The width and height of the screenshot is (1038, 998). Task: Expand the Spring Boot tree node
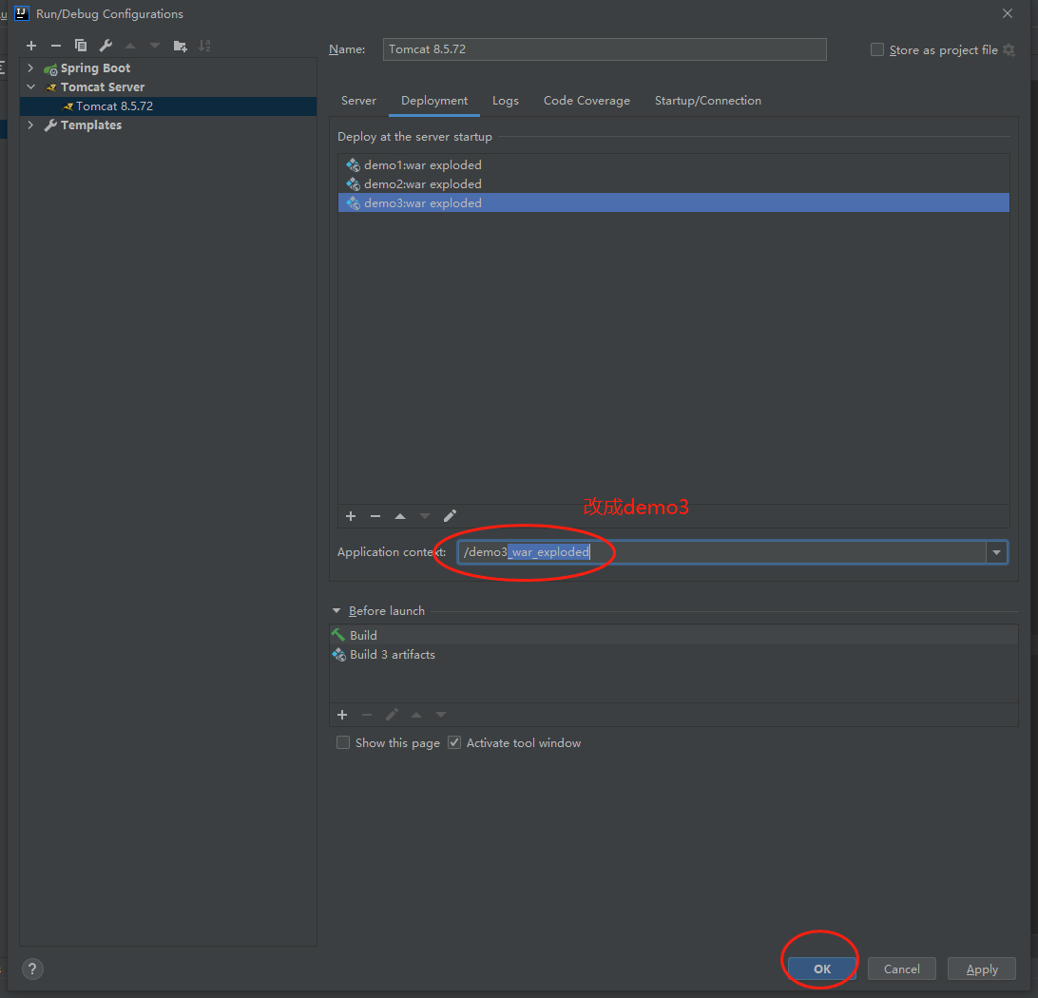coord(30,68)
